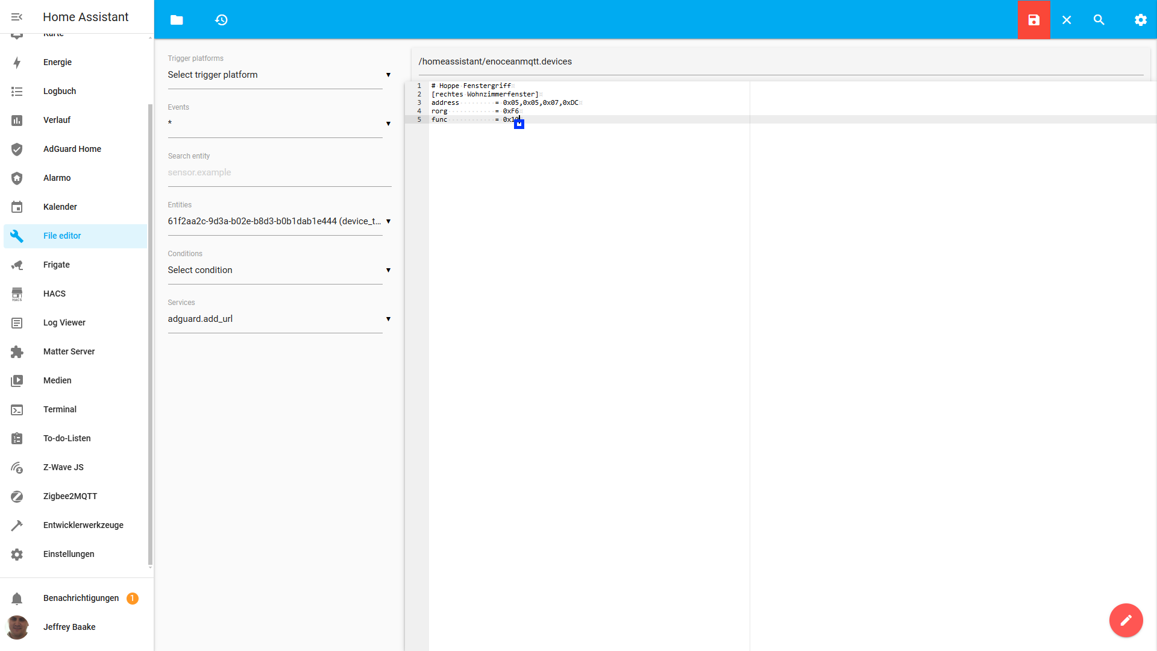Click the Zigbee2MQTT icon

17,496
